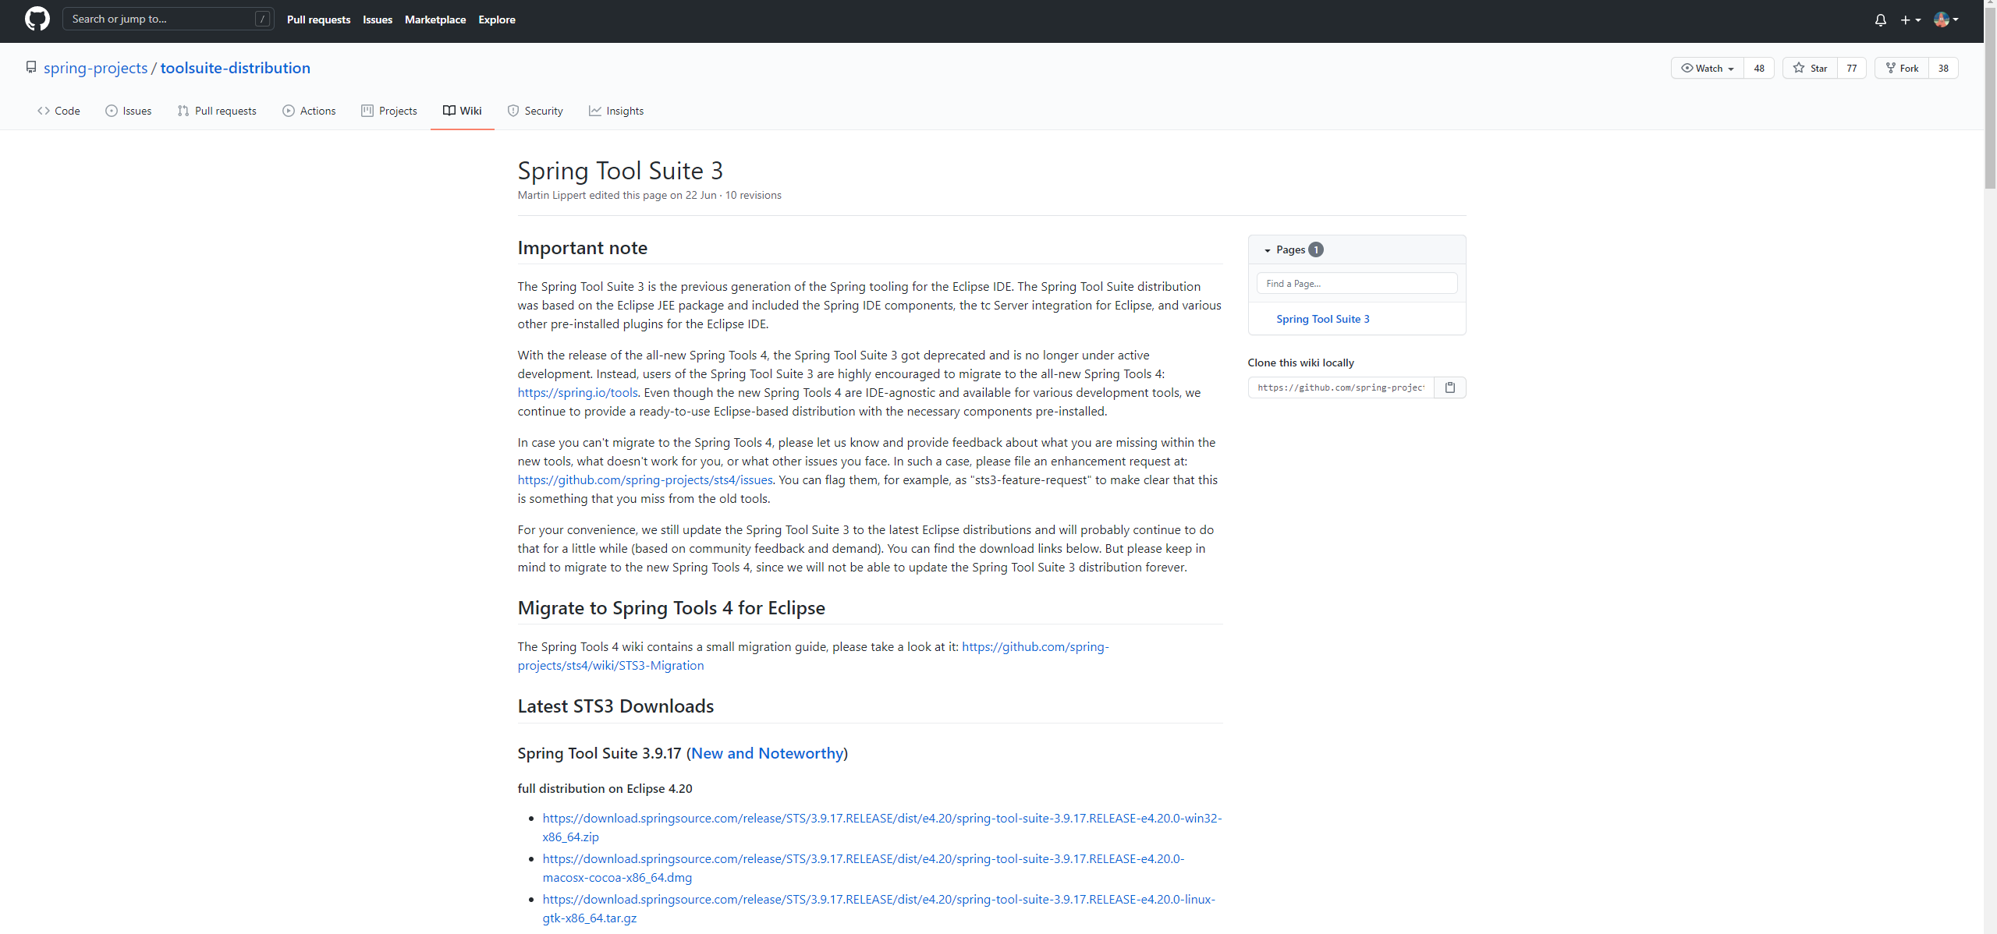
Task: Star the toolsuite-distribution repository
Action: [x=1810, y=69]
